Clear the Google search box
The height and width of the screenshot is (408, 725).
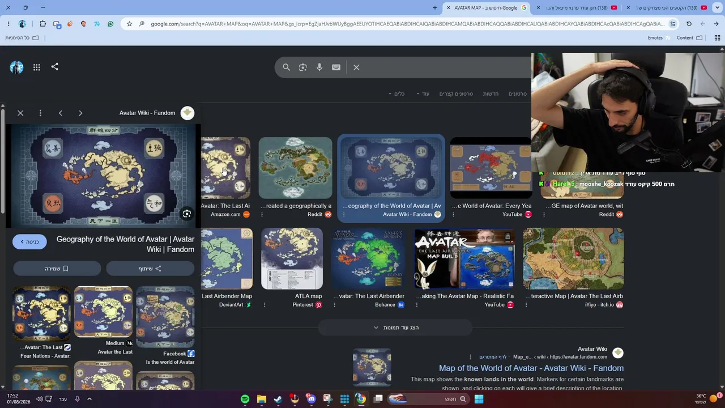[x=356, y=67]
